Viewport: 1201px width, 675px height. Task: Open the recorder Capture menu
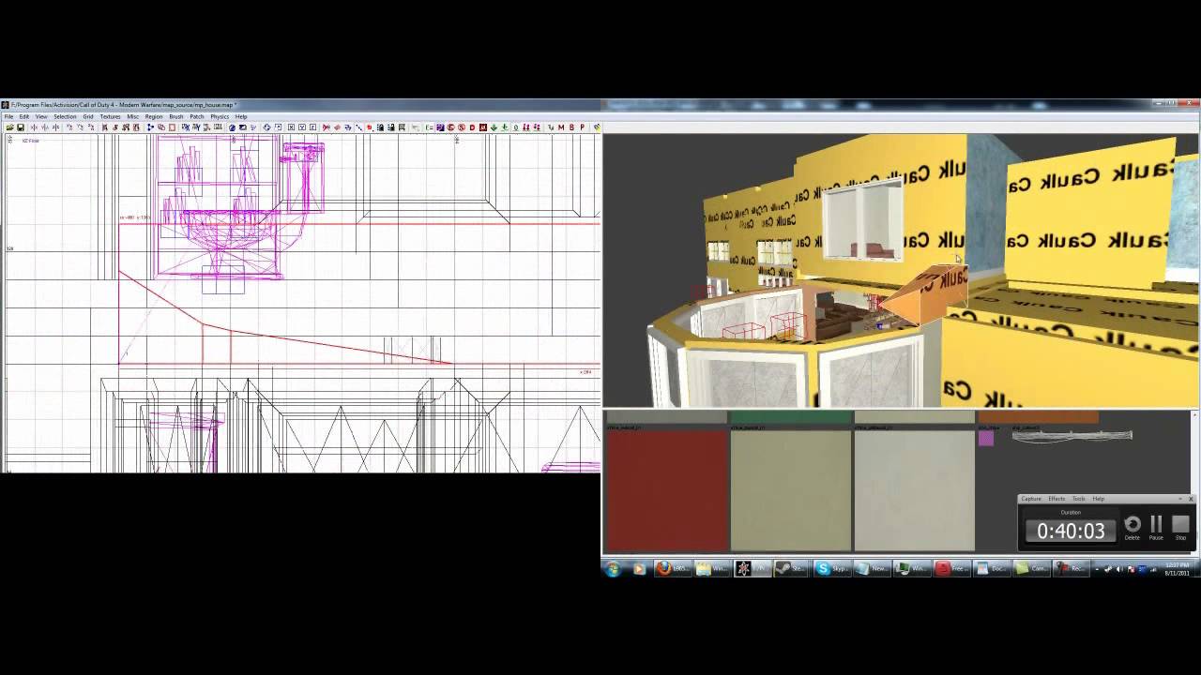pos(1031,499)
